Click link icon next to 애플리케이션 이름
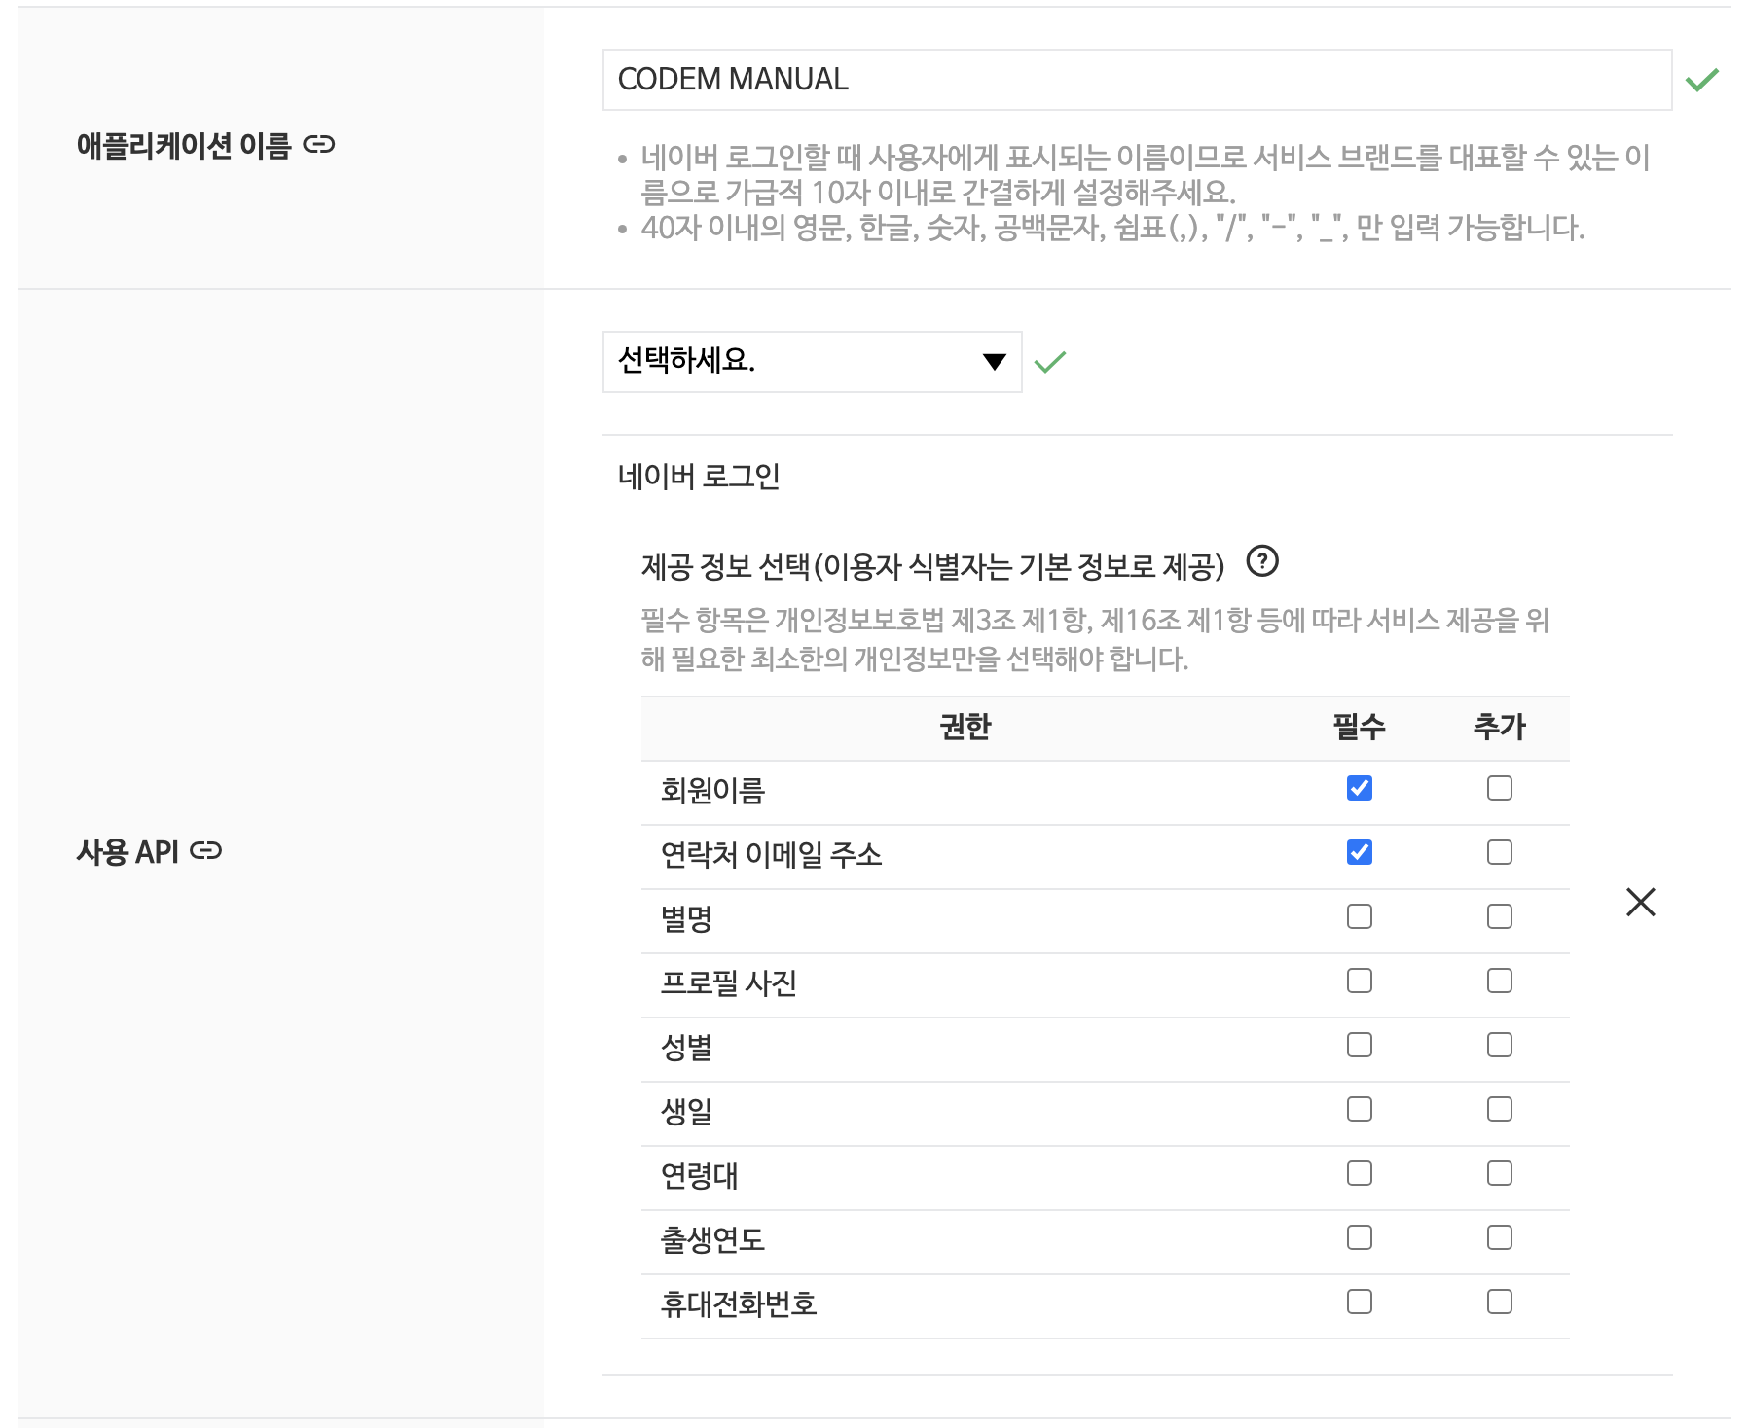 (318, 145)
